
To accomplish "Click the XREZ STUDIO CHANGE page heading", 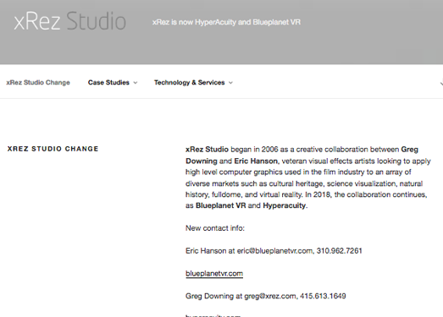I will 53,149.
